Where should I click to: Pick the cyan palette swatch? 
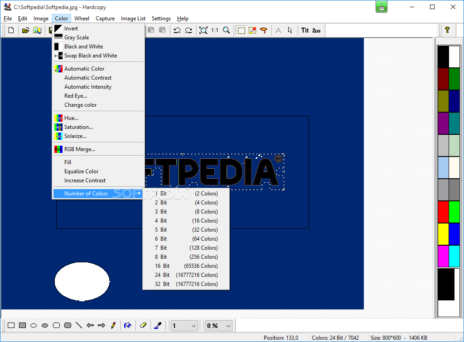point(454,256)
